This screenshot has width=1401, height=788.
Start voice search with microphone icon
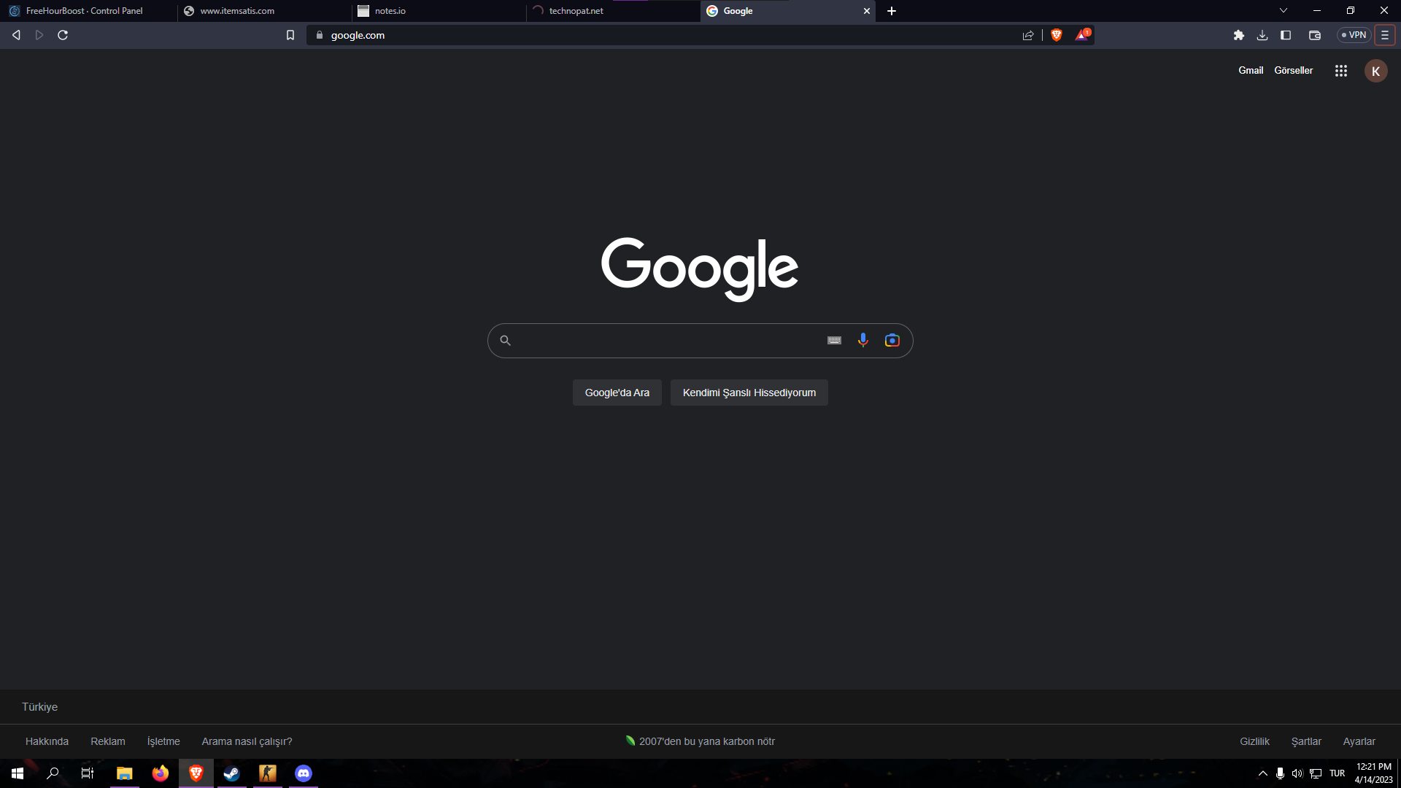tap(862, 341)
